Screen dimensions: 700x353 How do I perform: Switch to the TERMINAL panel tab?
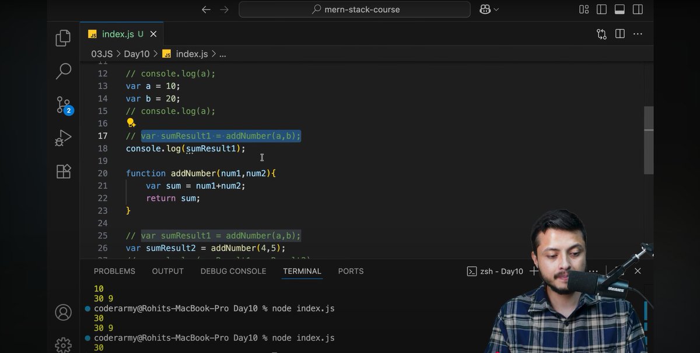[302, 271]
